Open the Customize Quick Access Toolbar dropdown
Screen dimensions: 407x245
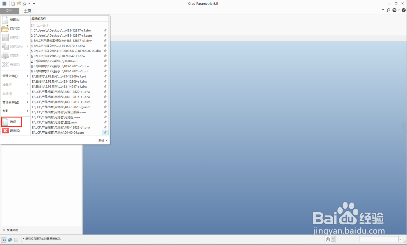point(34,4)
